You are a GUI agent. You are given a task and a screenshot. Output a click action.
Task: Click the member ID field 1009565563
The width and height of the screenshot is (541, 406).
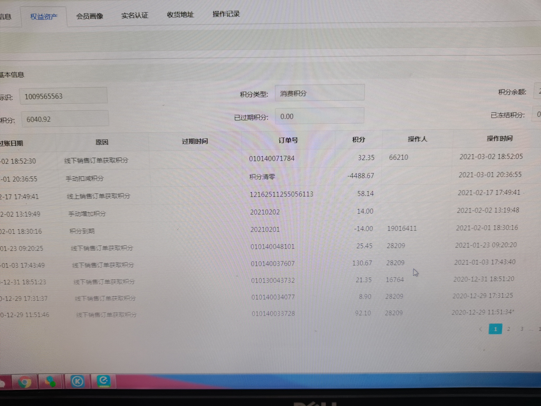(63, 96)
